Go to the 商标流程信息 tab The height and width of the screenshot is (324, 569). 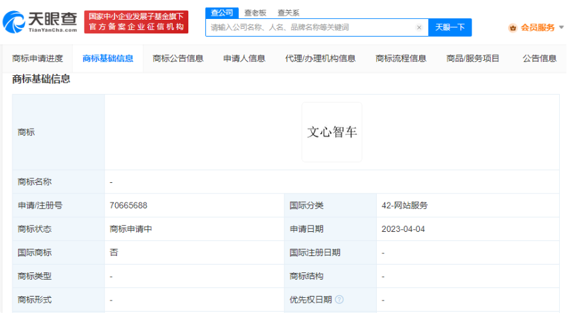coord(401,58)
